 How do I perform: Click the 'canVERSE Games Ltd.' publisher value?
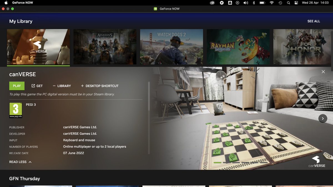[x=80, y=127]
